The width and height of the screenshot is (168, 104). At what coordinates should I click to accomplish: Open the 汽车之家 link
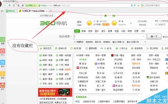tap(83, 73)
